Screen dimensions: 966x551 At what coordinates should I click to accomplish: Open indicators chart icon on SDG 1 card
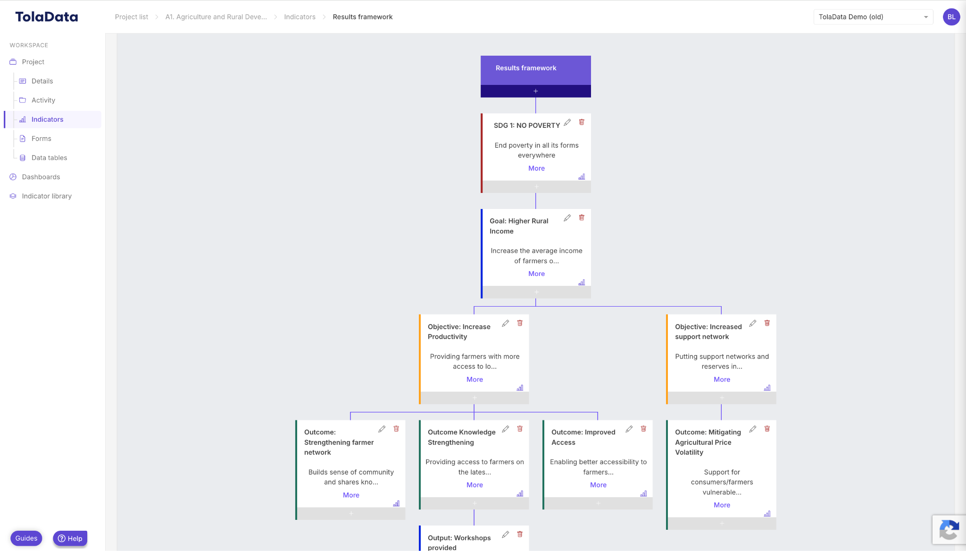582,177
